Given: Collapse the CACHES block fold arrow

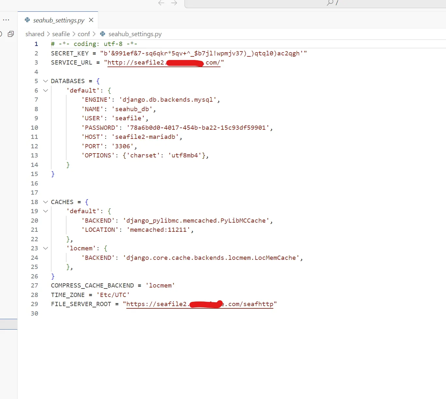Looking at the screenshot, I should click(45, 202).
